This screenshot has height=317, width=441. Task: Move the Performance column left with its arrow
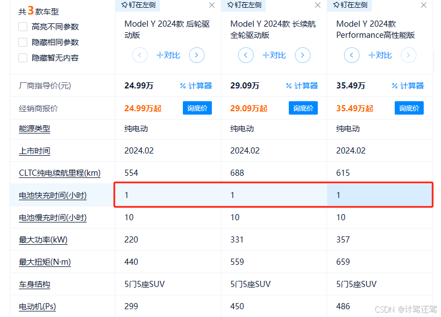coord(352,55)
